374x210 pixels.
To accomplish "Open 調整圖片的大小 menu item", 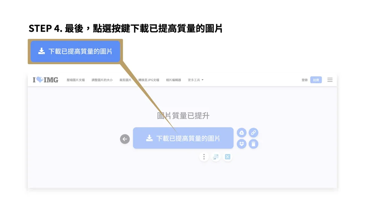I will pos(102,80).
